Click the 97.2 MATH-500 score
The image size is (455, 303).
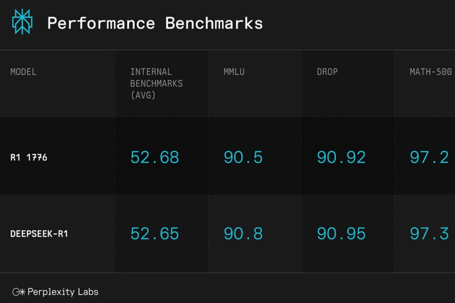coord(430,157)
